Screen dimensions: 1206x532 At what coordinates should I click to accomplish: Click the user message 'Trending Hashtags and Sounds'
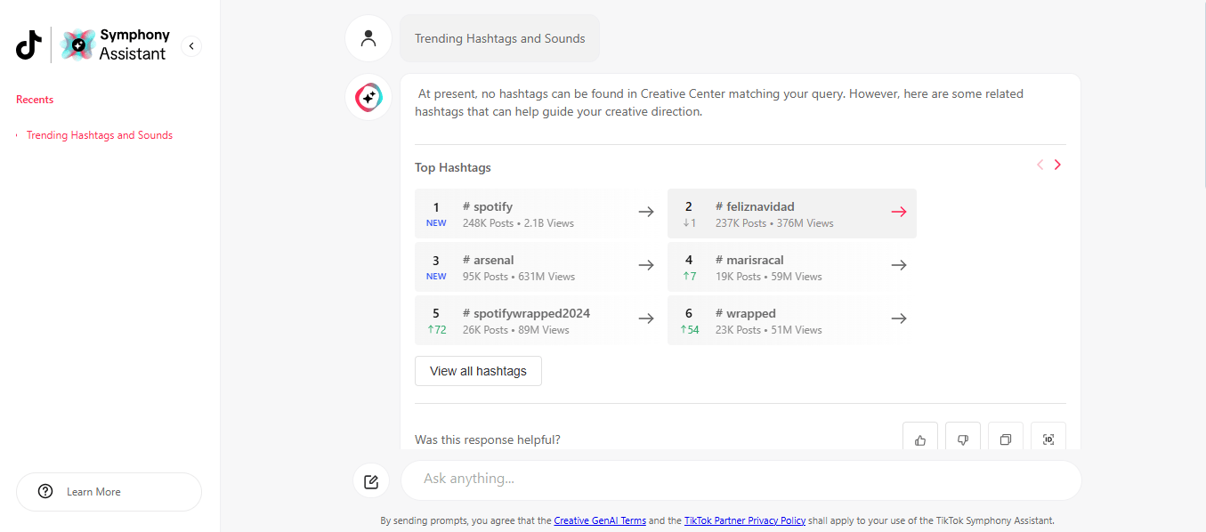(499, 38)
